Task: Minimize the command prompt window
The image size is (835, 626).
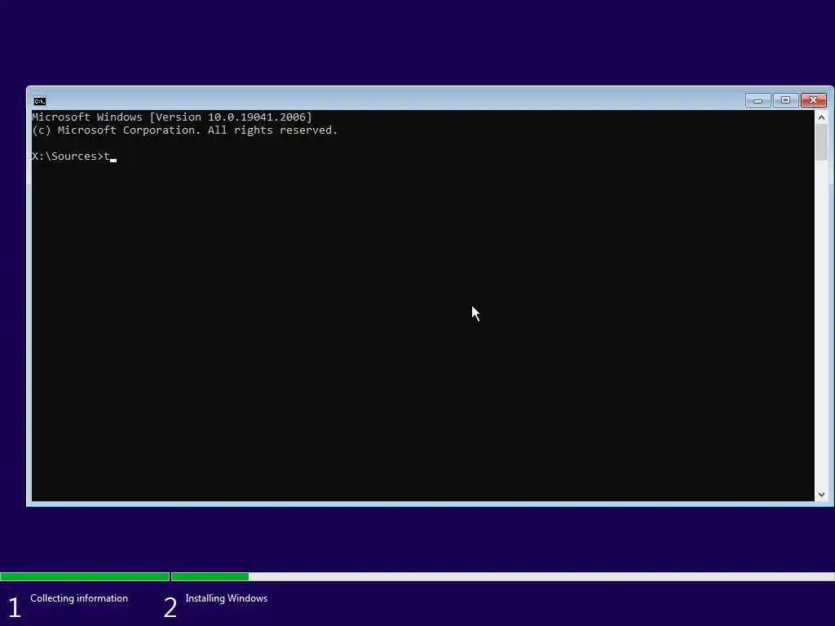Action: point(758,100)
